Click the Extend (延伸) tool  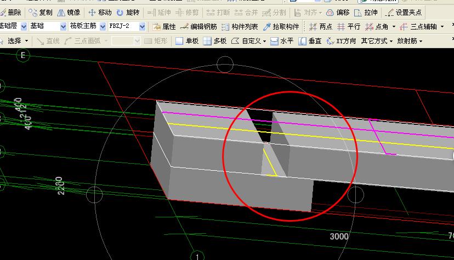coord(159,13)
